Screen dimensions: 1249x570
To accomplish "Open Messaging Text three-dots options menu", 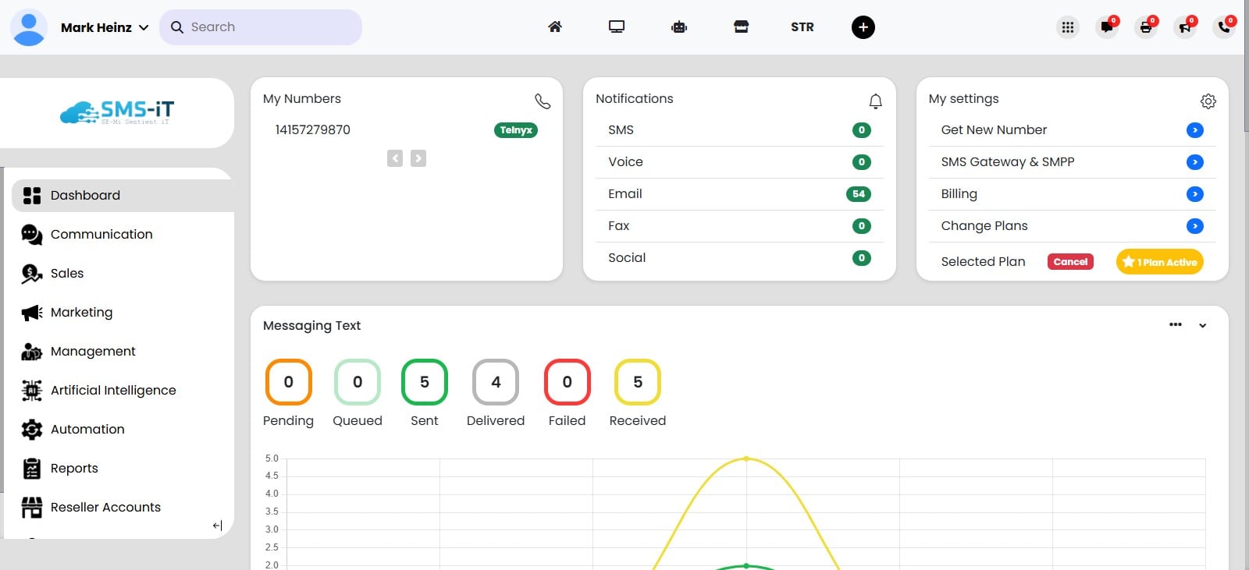I will (1176, 325).
